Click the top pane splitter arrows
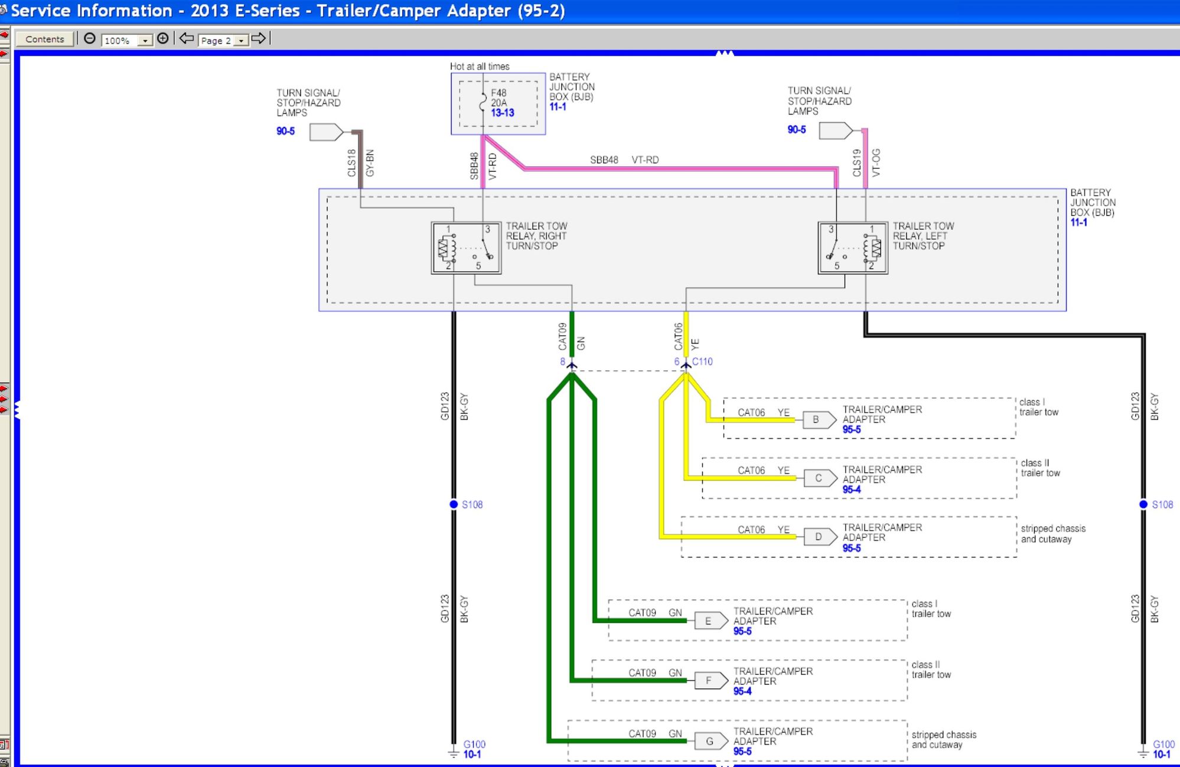Screen dimensions: 1180x767 tap(725, 54)
